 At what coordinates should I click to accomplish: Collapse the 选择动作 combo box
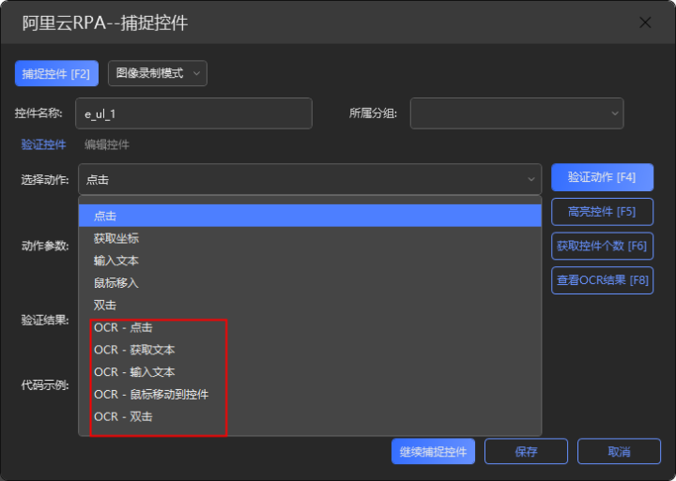[310, 179]
